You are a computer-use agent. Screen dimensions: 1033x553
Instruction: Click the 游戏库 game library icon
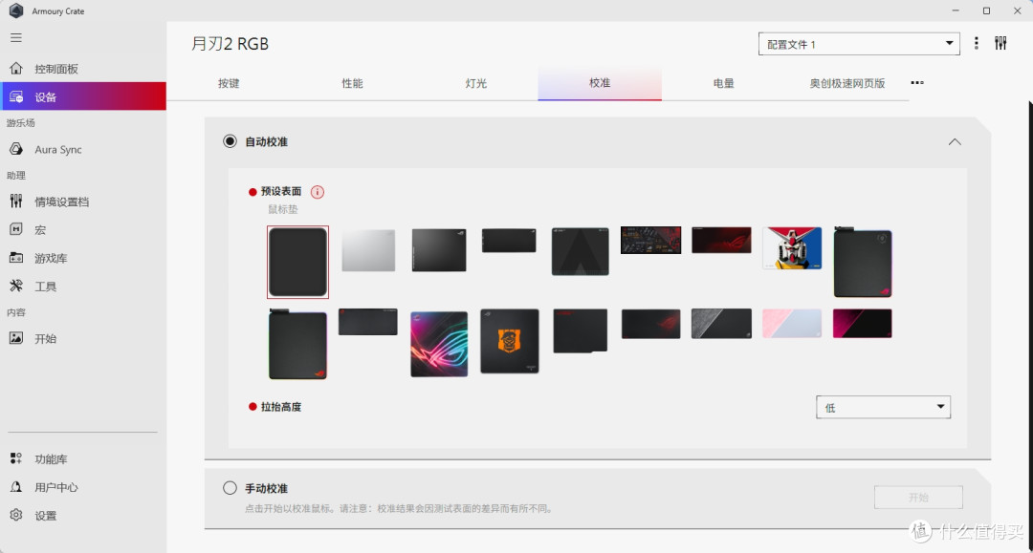pos(16,258)
